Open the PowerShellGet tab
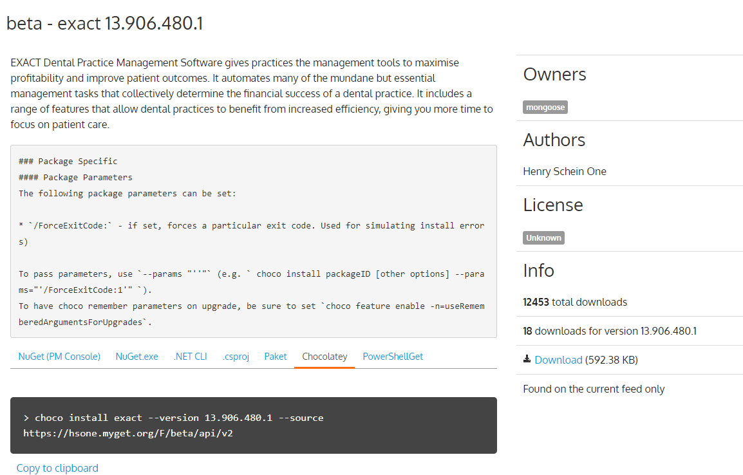The image size is (743, 475). point(393,357)
